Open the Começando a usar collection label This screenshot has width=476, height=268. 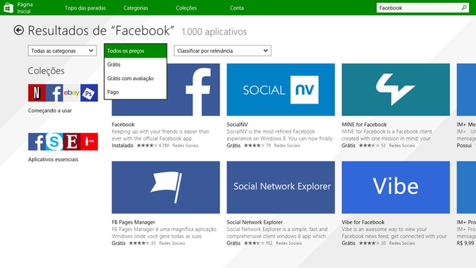[x=50, y=110]
